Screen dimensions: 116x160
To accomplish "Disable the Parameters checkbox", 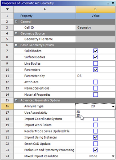I will [x=96, y=70].
